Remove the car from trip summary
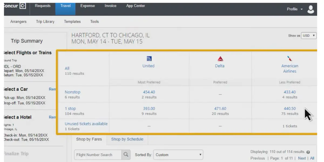This screenshot has height=162, width=324. coord(52,89)
